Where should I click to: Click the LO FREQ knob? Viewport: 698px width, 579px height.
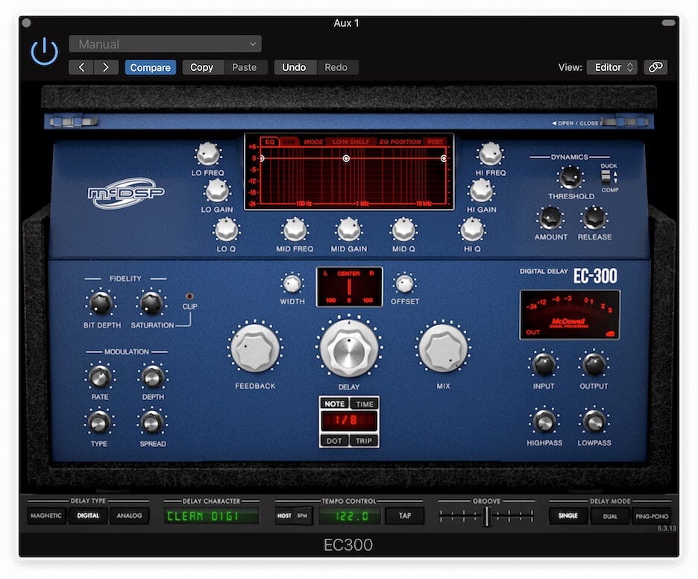(207, 154)
